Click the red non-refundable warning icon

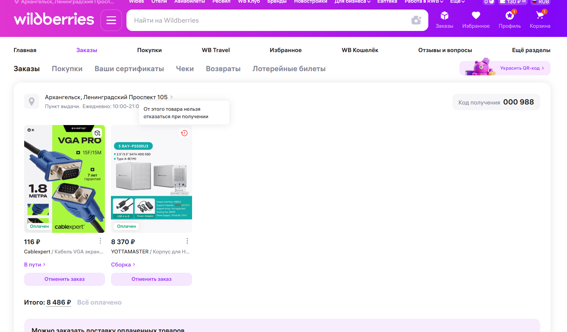pos(184,133)
